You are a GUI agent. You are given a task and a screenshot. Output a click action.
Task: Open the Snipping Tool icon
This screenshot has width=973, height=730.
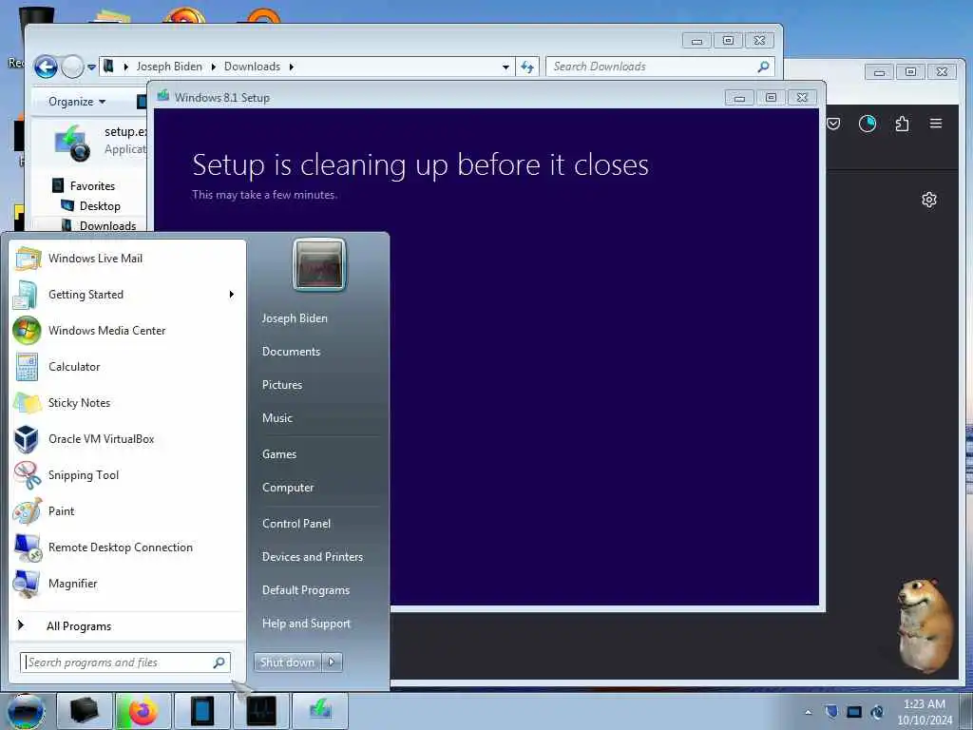coord(28,475)
